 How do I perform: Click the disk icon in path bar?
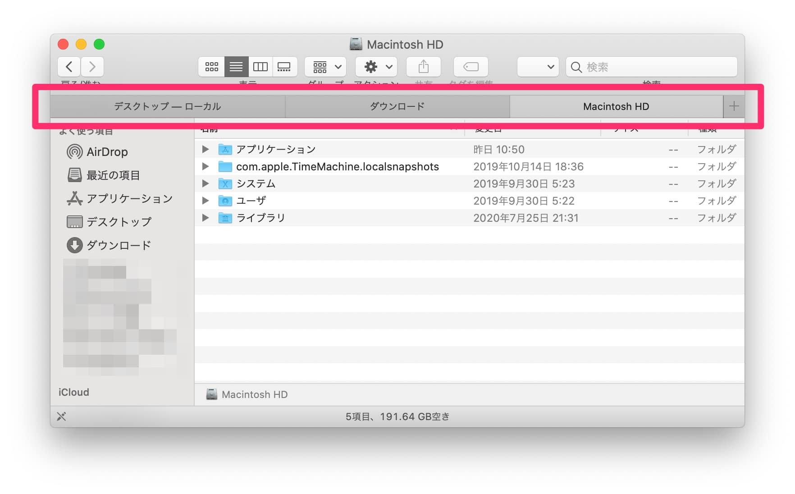pyautogui.click(x=212, y=394)
